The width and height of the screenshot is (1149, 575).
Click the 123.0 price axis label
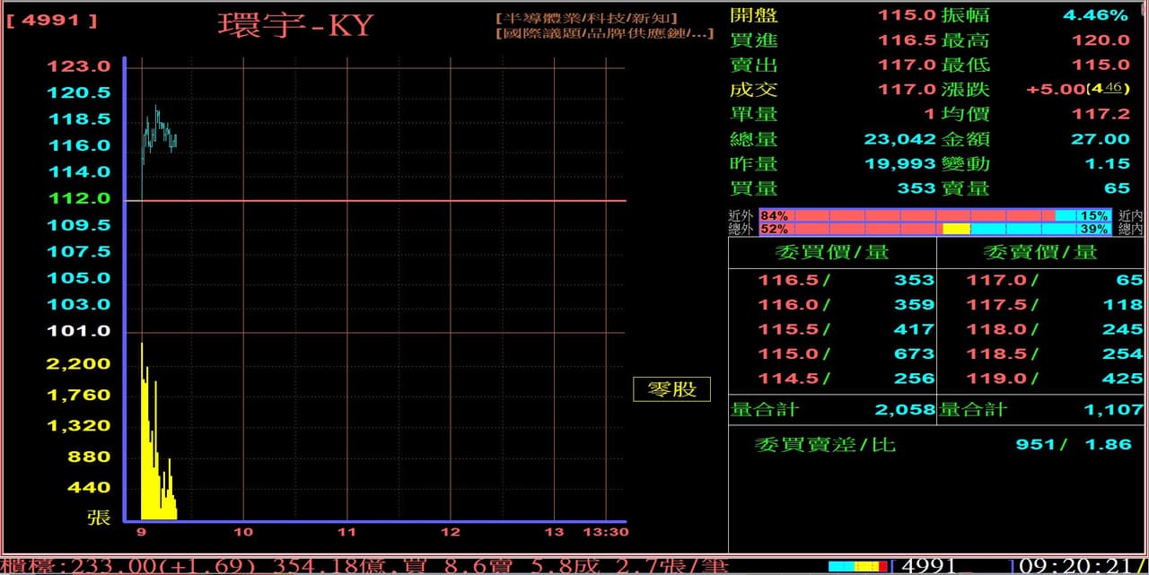[x=79, y=65]
